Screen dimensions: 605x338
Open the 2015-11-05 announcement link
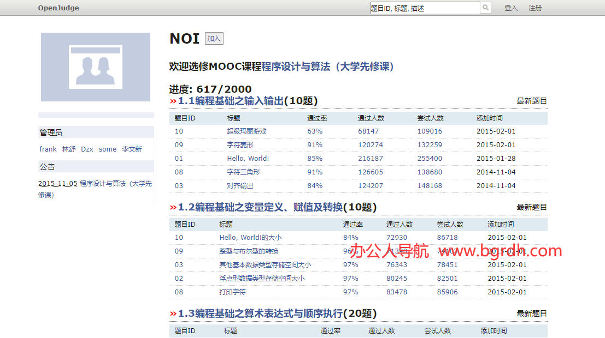[57, 183]
